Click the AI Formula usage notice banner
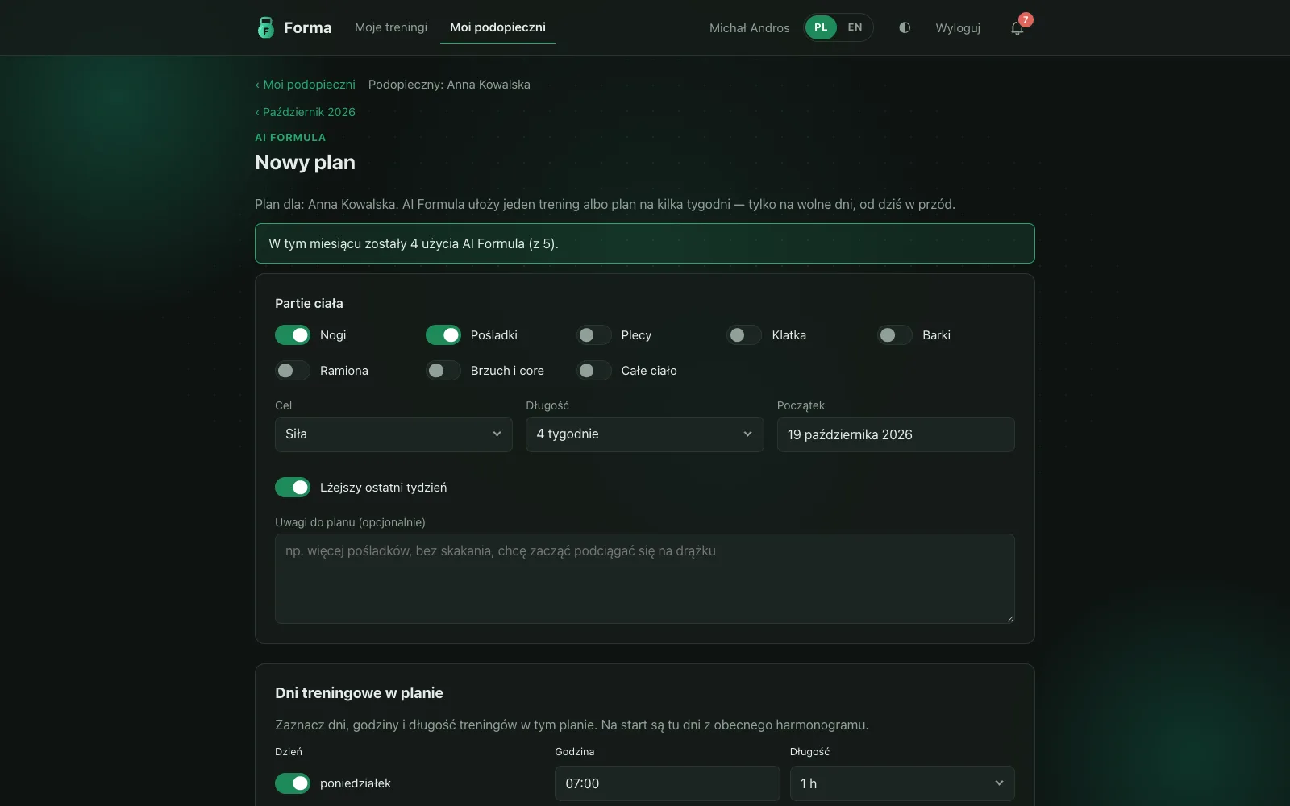Screen dimensions: 1290x806 (x=645, y=243)
